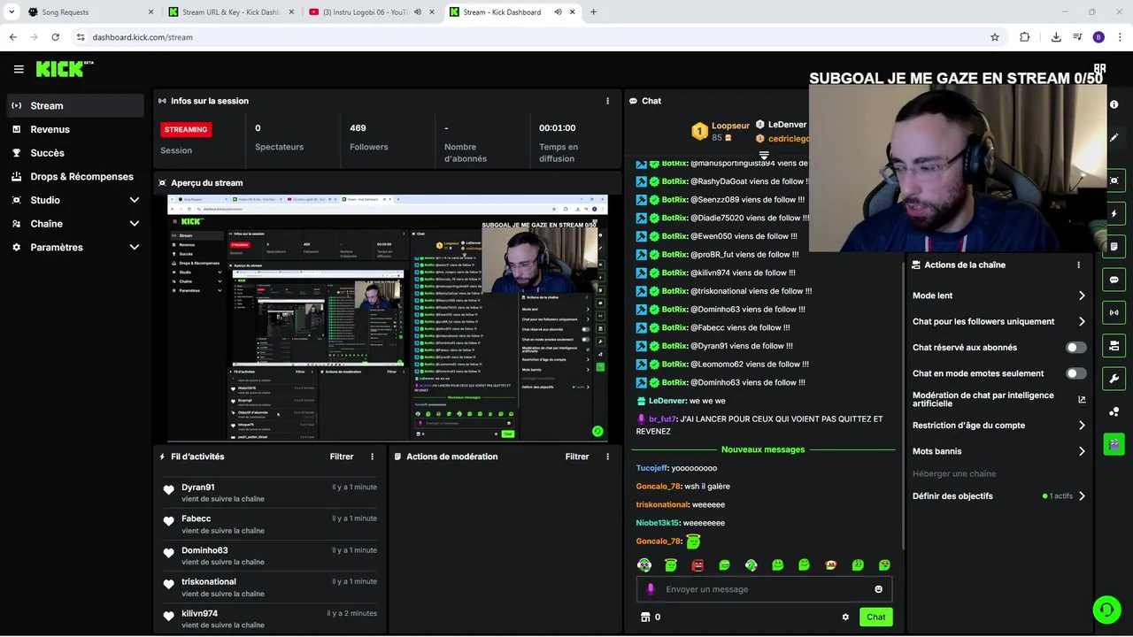Pick the red angry face emote
The image size is (1133, 637).
pyautogui.click(x=698, y=565)
